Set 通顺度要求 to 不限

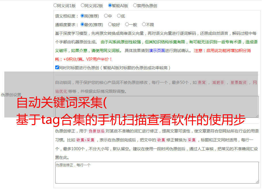[144, 24]
